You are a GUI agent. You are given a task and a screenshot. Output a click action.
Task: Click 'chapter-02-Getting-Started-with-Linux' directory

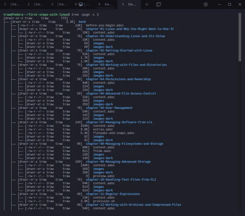pyautogui.click(x=119, y=50)
